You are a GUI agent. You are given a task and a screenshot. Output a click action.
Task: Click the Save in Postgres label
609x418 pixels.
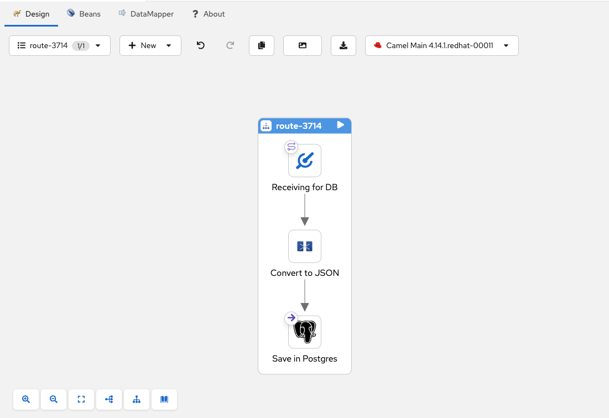click(x=305, y=359)
